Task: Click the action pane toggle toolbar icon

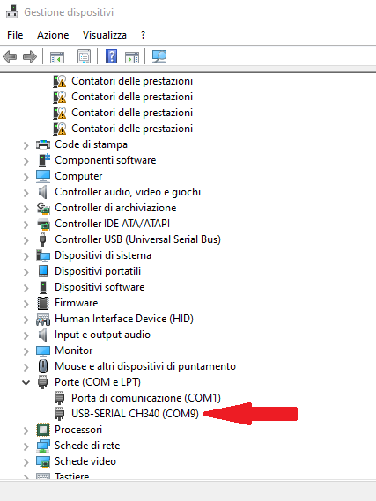Action: click(x=132, y=57)
